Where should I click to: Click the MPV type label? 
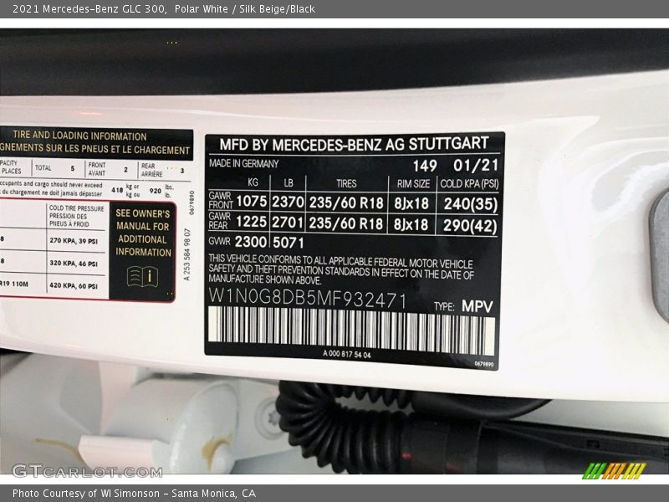pos(477,306)
